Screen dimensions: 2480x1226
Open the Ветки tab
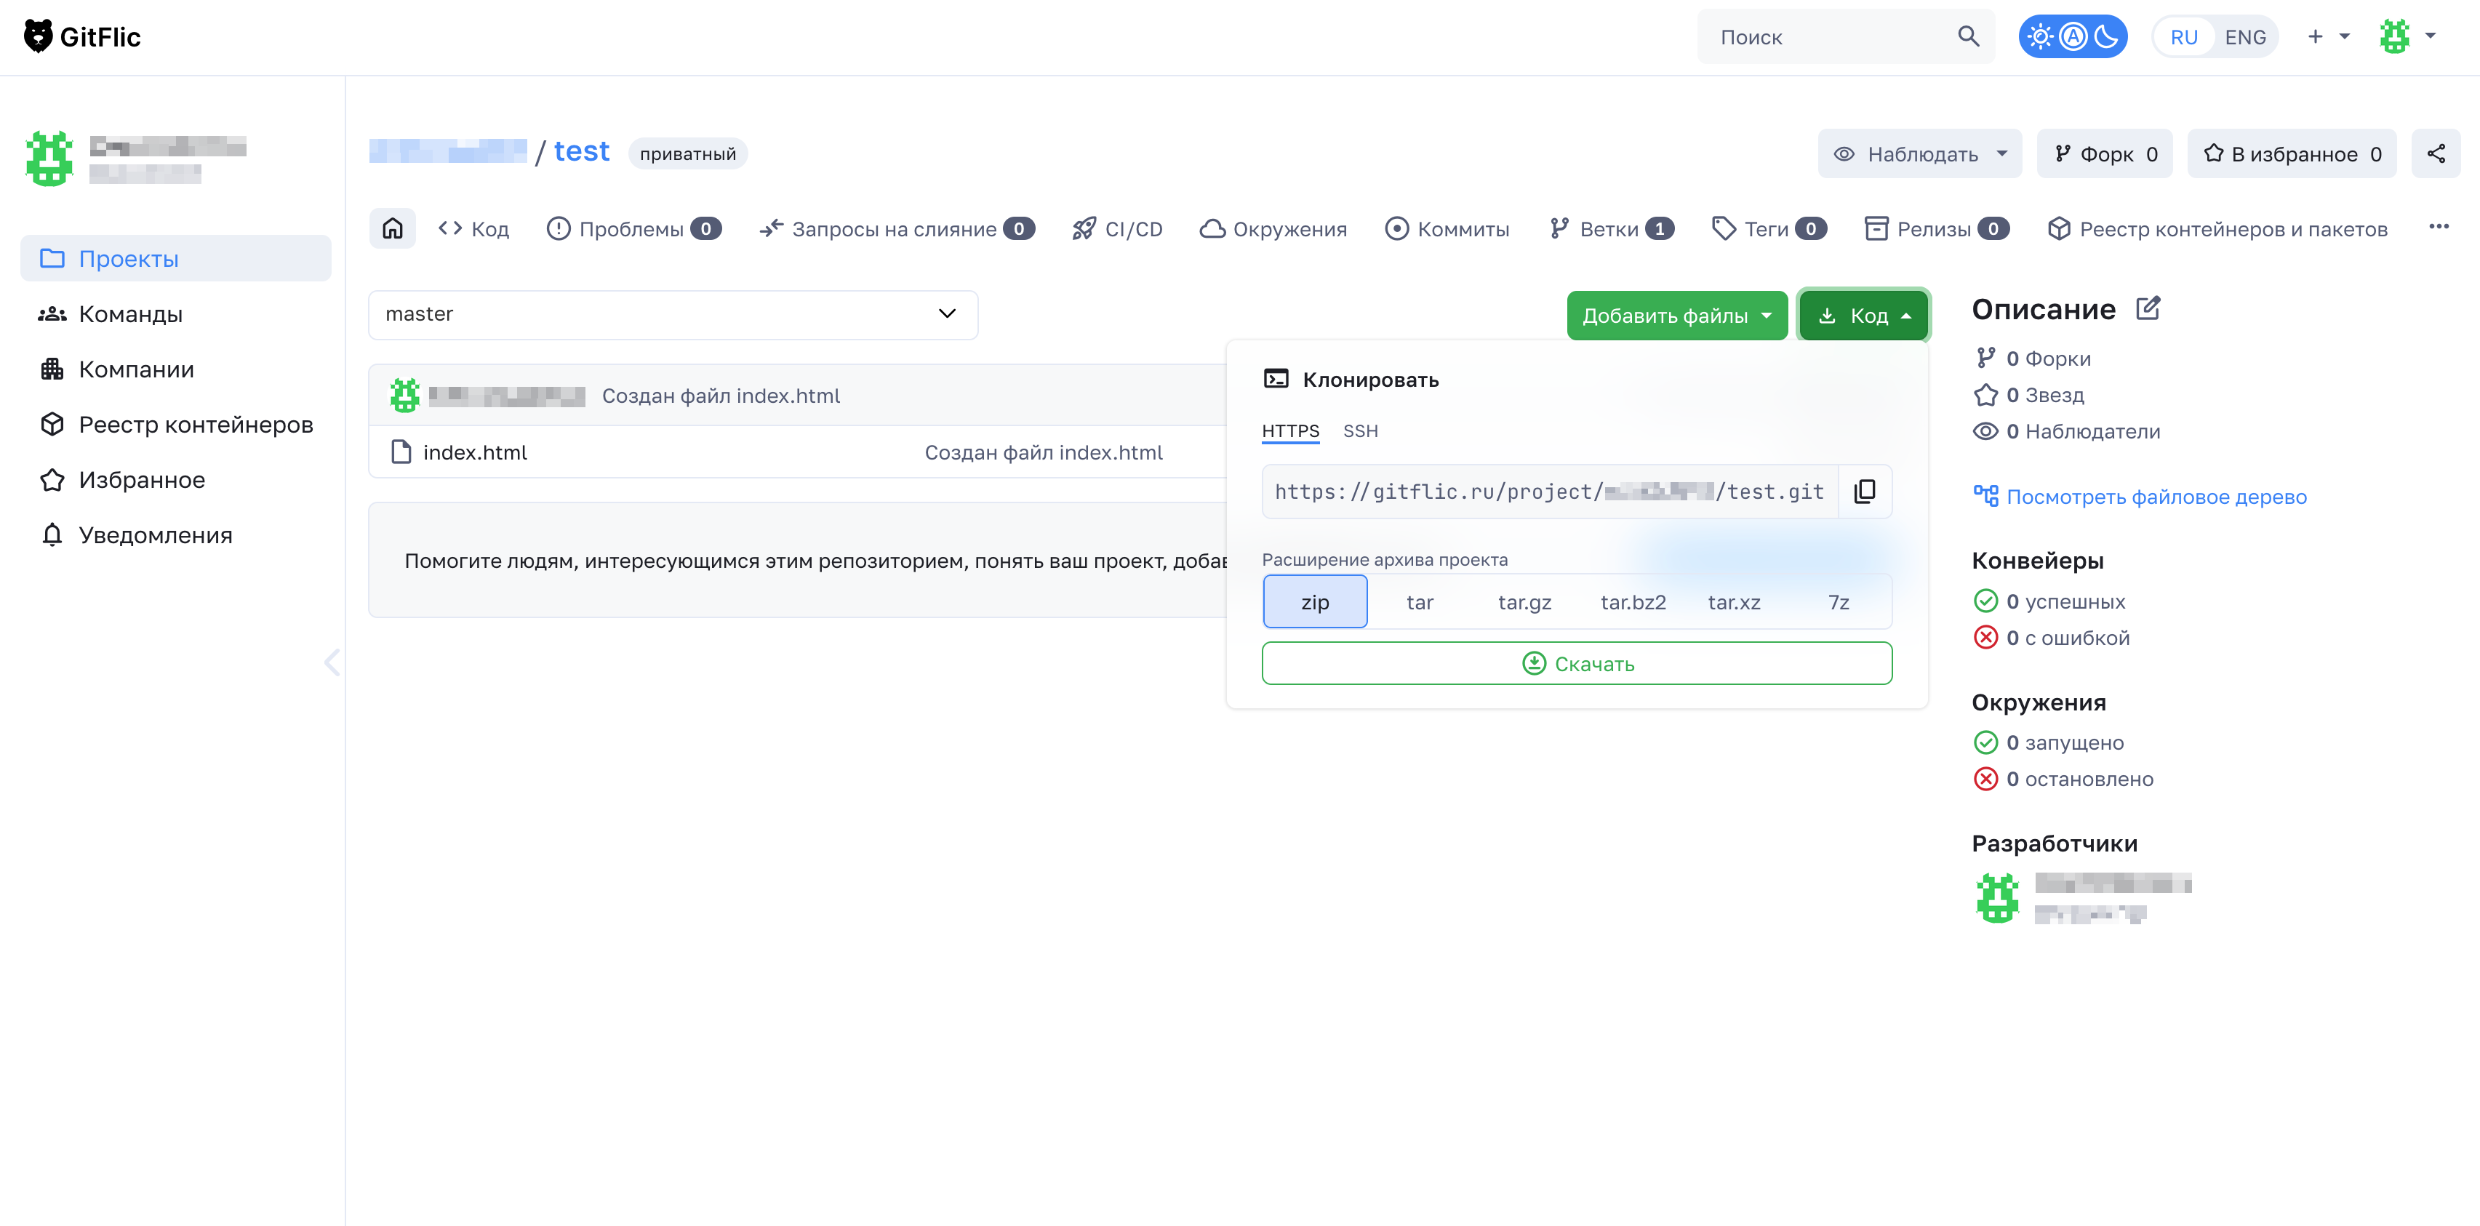tap(1612, 228)
